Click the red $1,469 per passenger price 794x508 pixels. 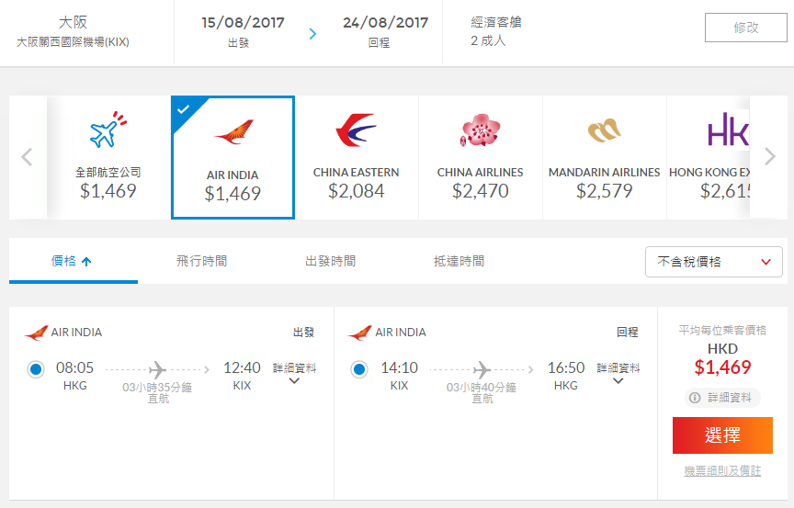coord(722,367)
